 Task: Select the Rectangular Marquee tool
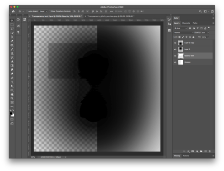[x=12, y=25]
